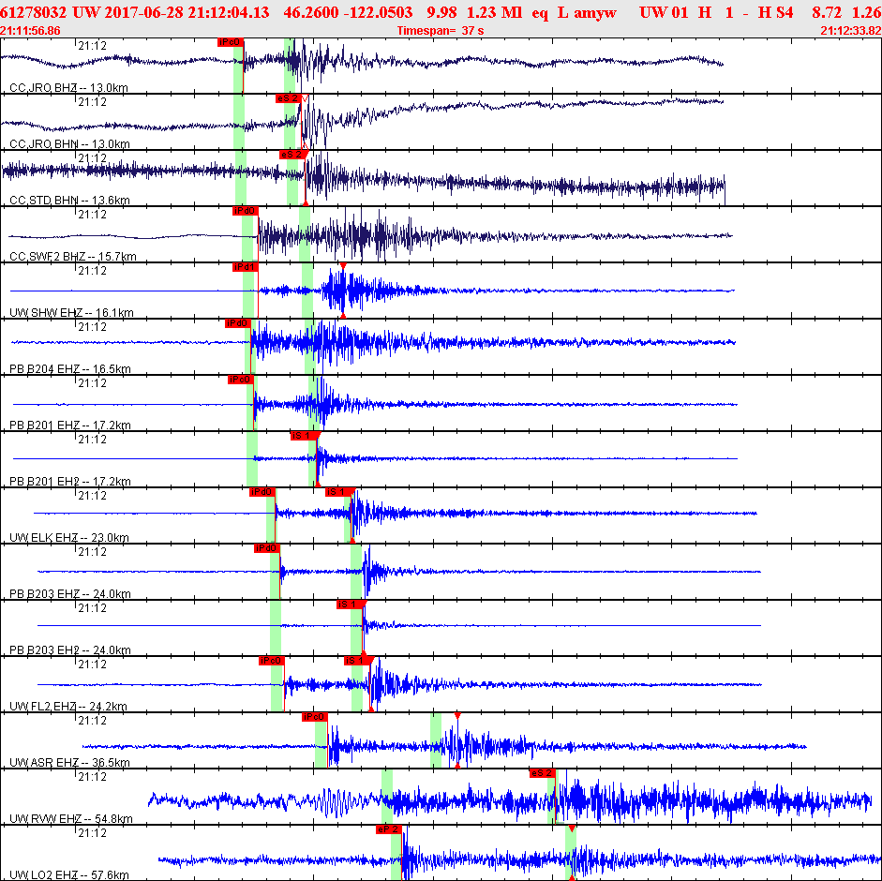Select the 'UW.RVW EHZ -- 54.8km' station label

(71, 819)
